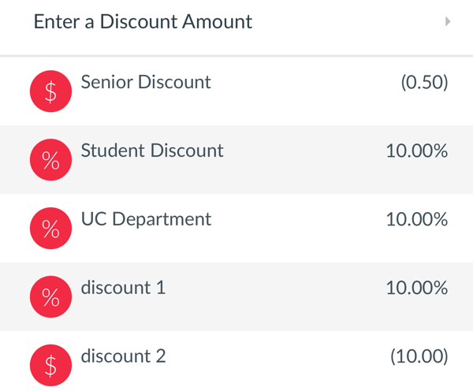The width and height of the screenshot is (473, 391).
Task: Click the UC Department percent icon
Action: (50, 228)
